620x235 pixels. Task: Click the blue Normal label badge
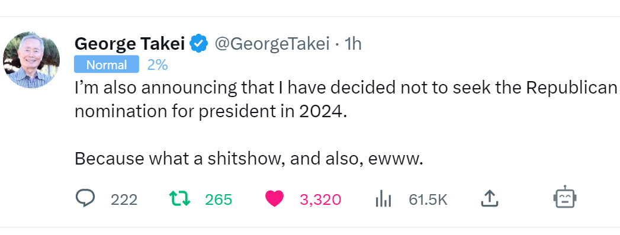[x=107, y=65]
